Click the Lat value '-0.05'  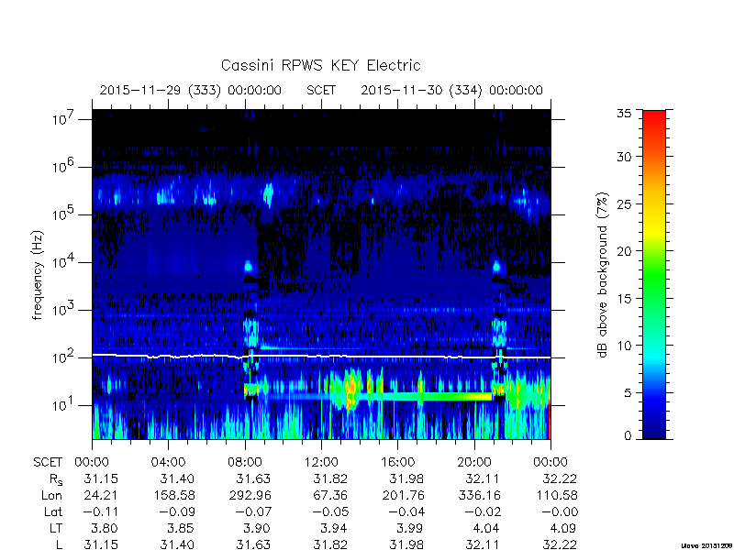[330, 512]
